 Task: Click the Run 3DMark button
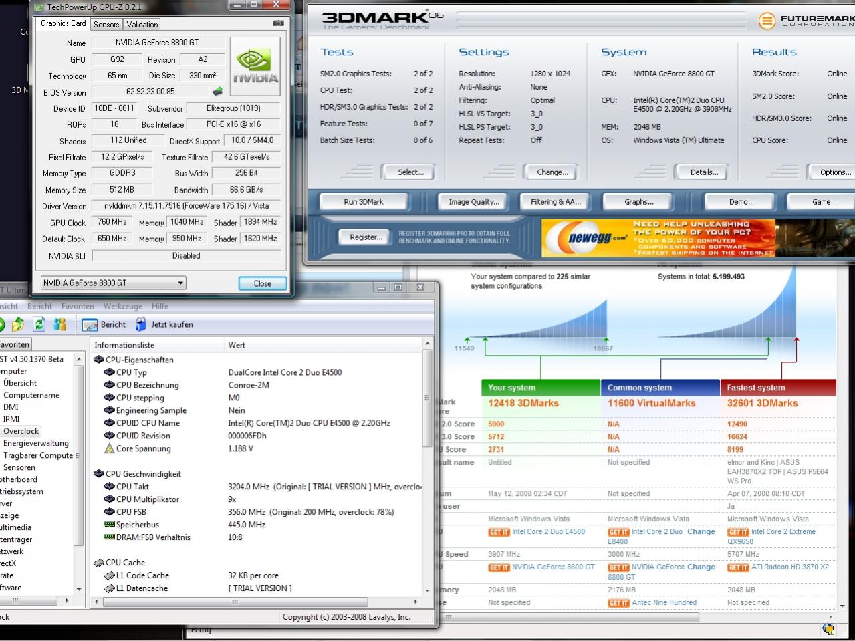(364, 201)
